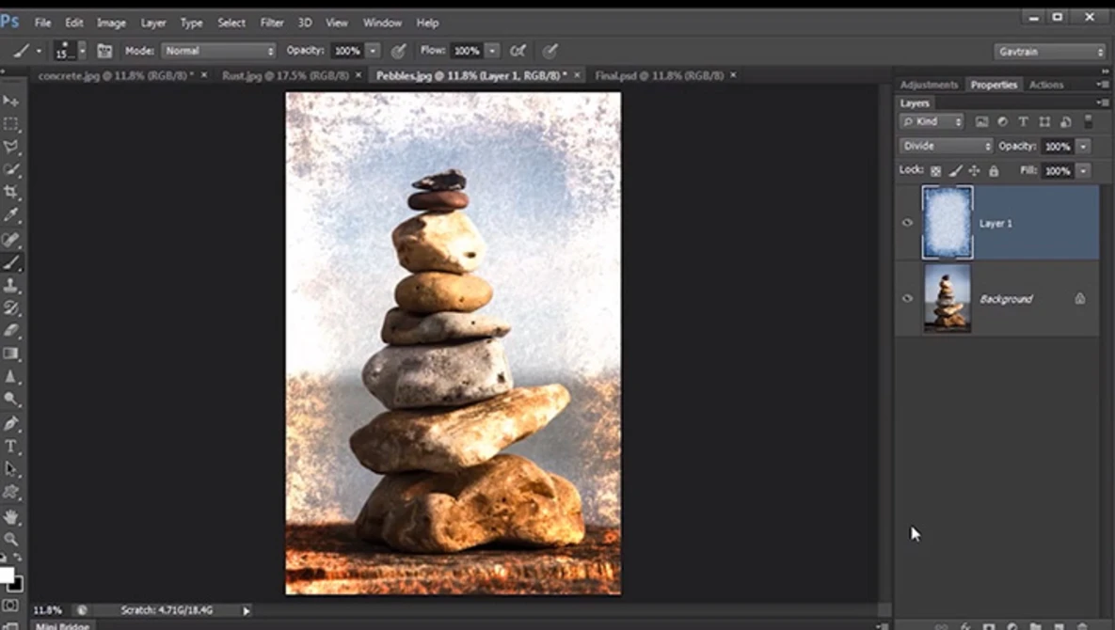Open the brush preset picker arrow
The width and height of the screenshot is (1115, 630).
point(83,51)
